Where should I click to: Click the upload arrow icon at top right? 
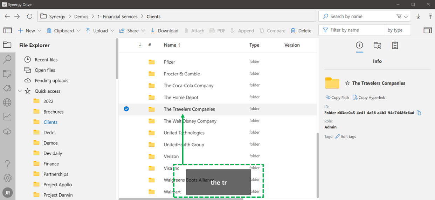(x=430, y=16)
